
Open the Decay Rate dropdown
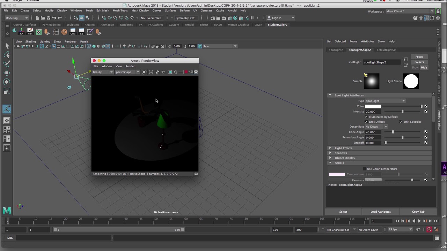click(376, 127)
